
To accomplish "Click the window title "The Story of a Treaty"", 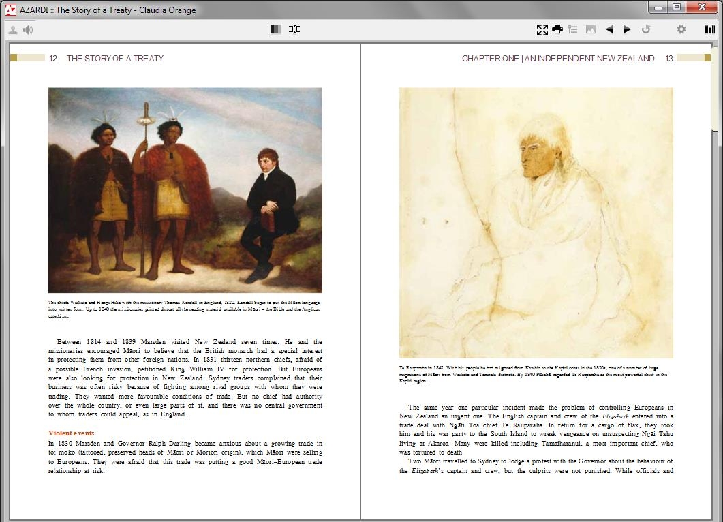I will [x=93, y=10].
